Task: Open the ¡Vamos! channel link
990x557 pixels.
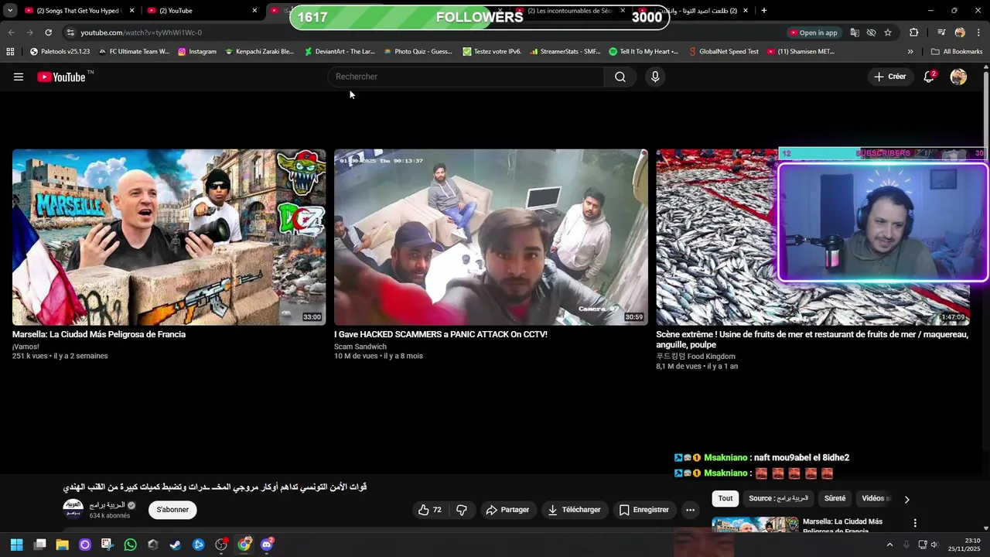Action: coord(26,347)
